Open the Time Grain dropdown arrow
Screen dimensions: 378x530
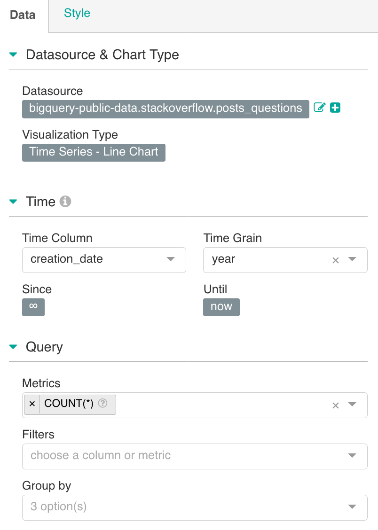(x=352, y=259)
